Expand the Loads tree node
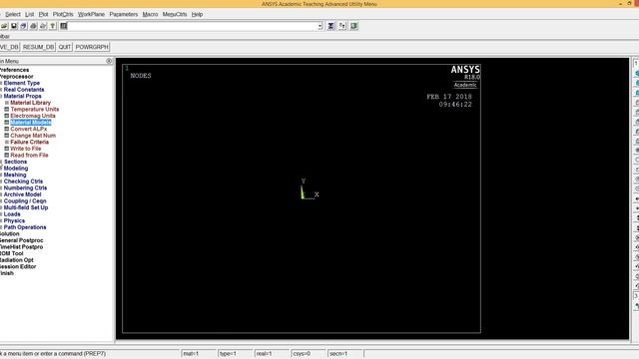The width and height of the screenshot is (639, 359). (12, 214)
